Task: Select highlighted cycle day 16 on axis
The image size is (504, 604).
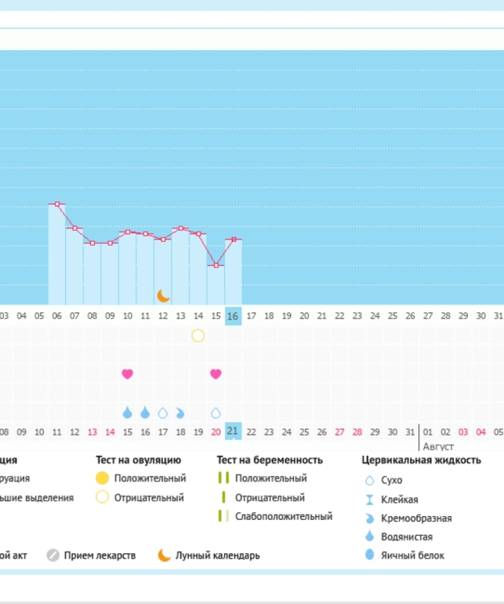Action: 233,315
